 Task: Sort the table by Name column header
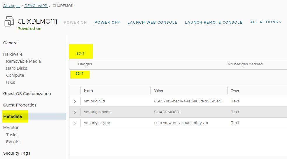[89, 90]
